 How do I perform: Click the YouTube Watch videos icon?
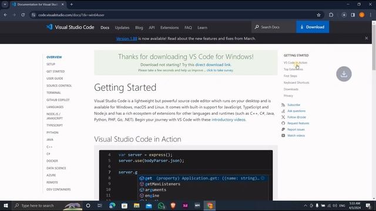click(283, 135)
